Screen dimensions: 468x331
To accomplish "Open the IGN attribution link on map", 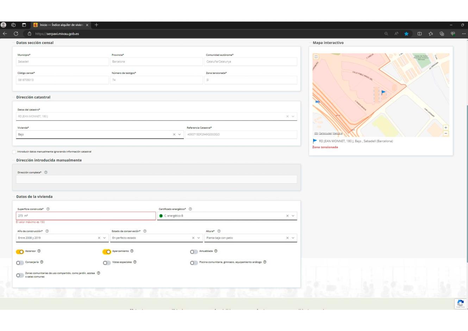I will tap(316, 133).
